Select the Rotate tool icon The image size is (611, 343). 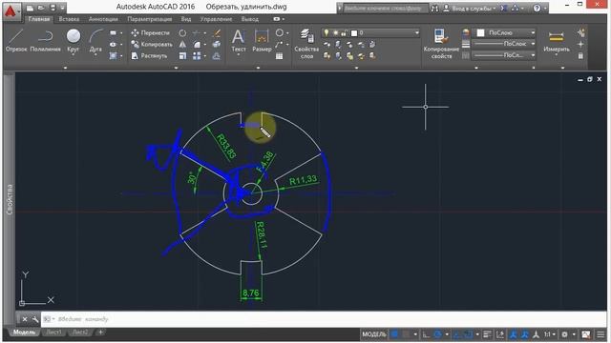(x=182, y=33)
